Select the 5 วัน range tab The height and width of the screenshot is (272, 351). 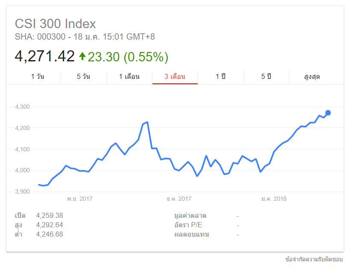click(84, 77)
